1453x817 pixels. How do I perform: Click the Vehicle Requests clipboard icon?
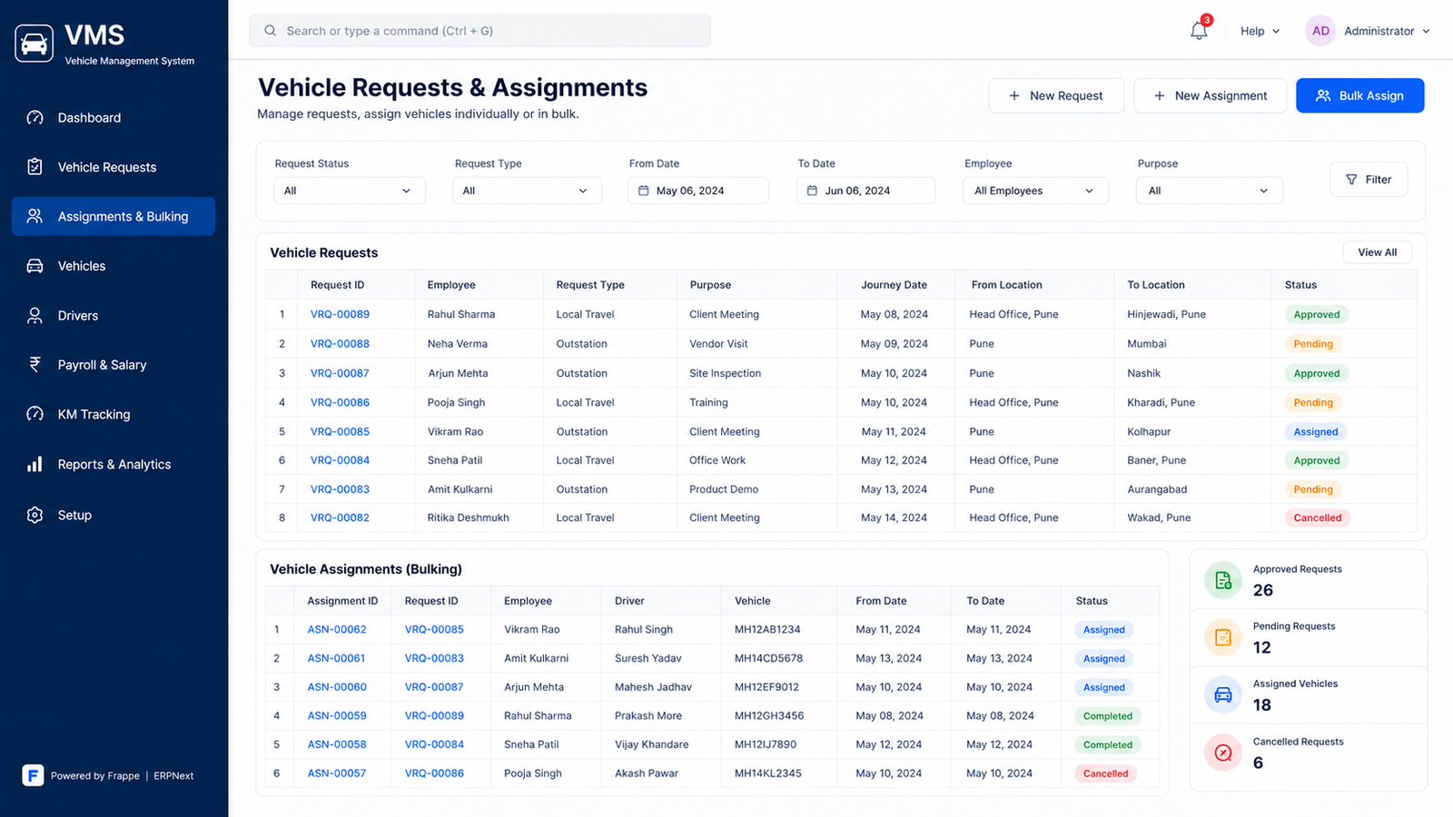tap(35, 167)
